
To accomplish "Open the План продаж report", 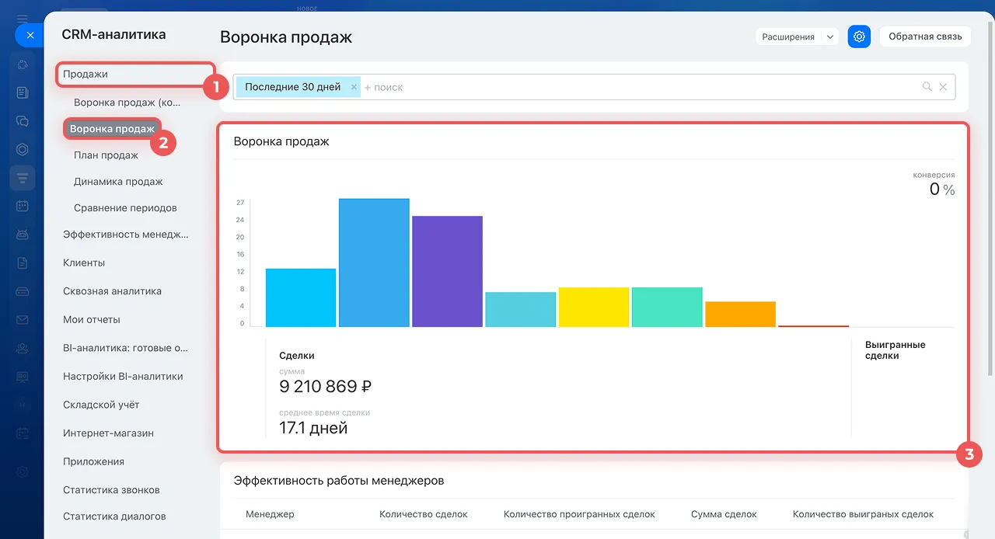I will [x=106, y=155].
